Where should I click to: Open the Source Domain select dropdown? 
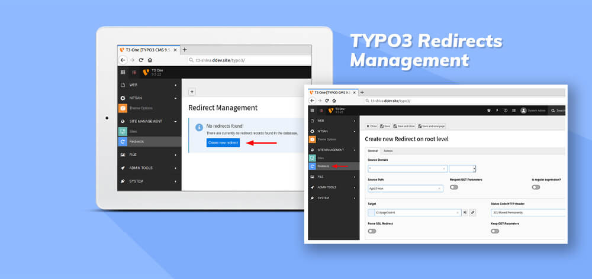click(x=462, y=168)
